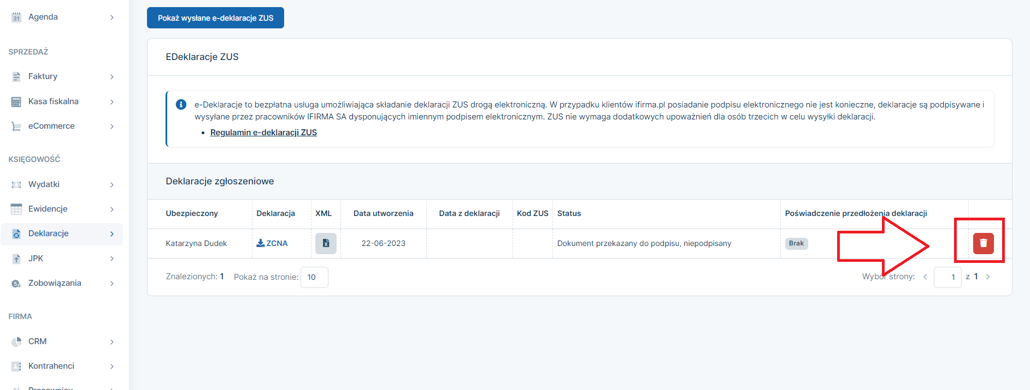The height and width of the screenshot is (390, 1030).
Task: Download the ZCNA declaration
Action: 272,243
